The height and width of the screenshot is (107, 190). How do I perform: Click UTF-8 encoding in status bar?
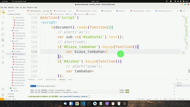coord(156,99)
